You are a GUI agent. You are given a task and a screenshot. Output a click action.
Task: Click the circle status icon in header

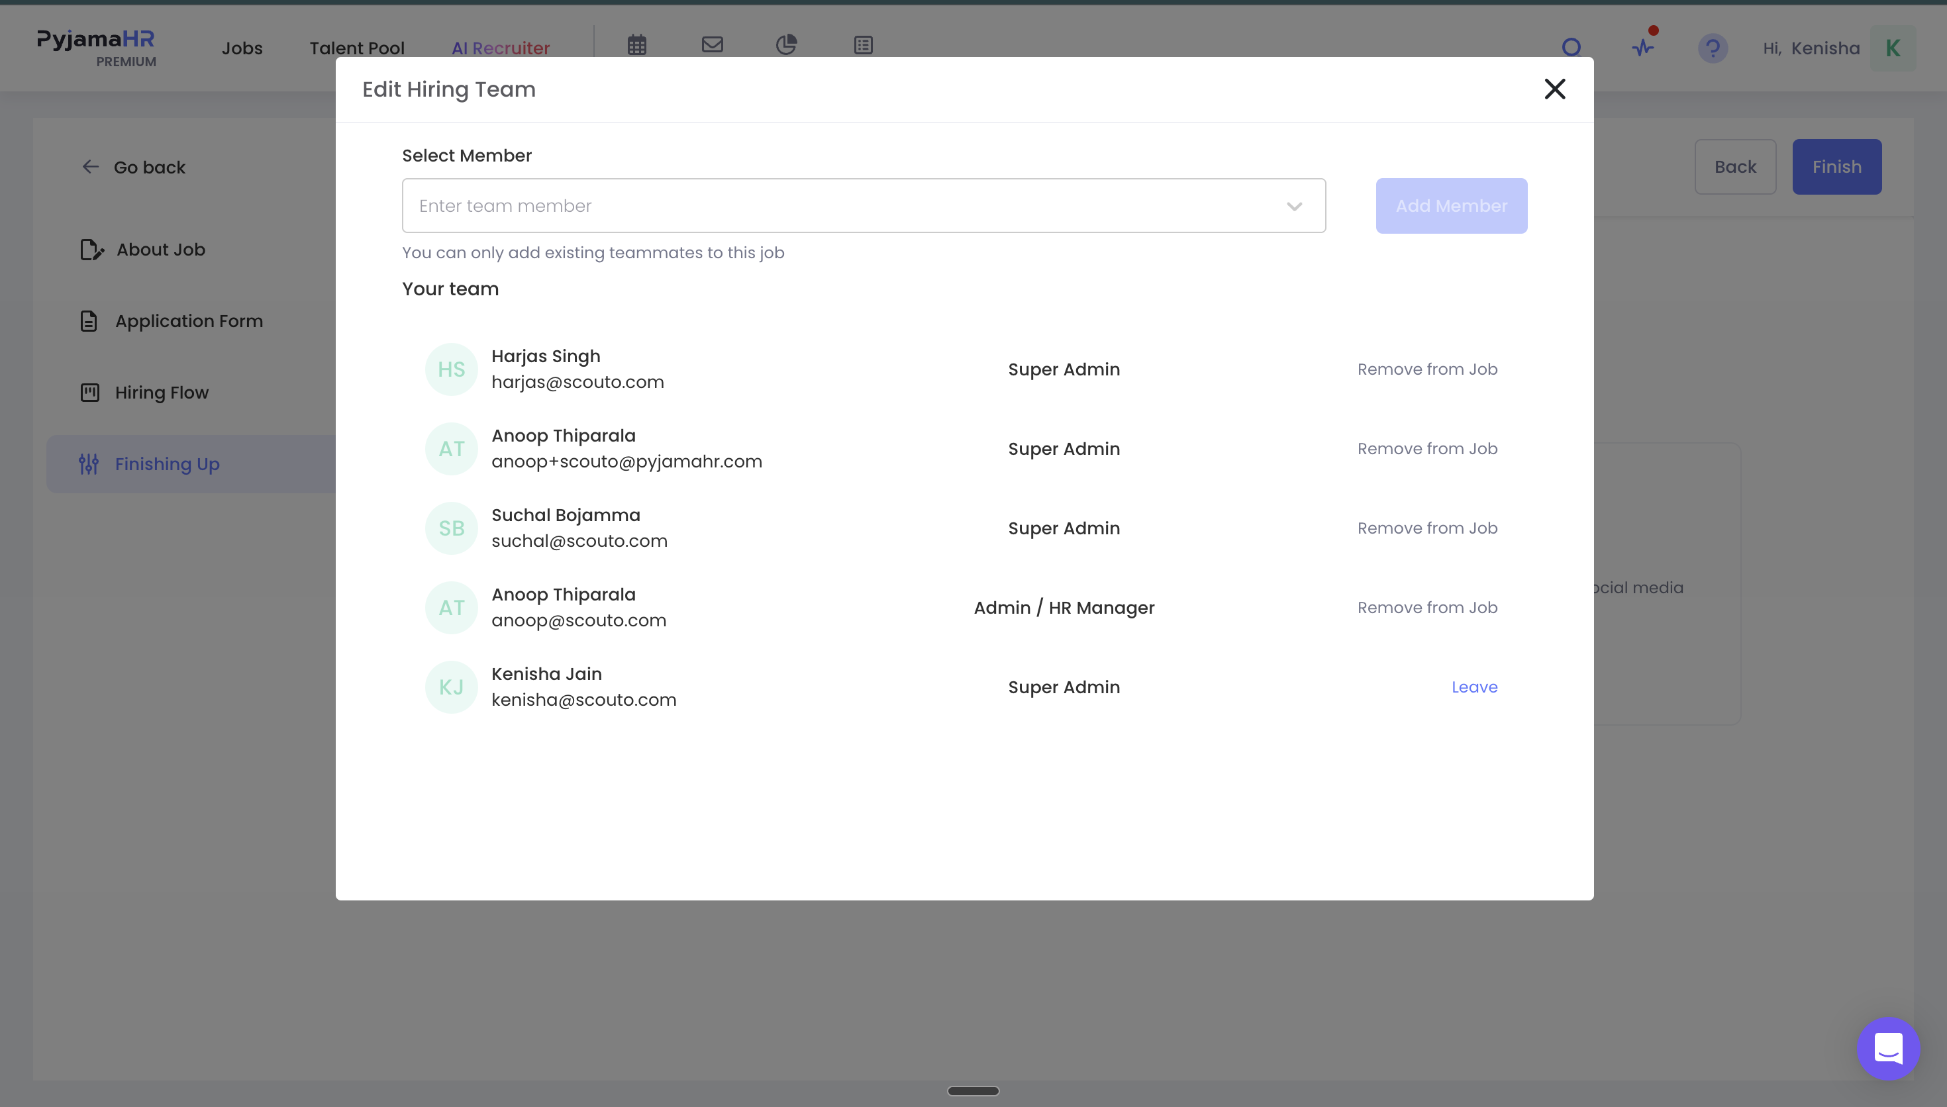coord(1571,48)
